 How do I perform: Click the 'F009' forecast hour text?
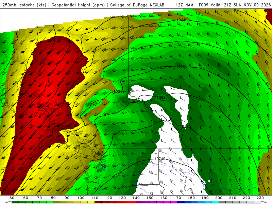204,5
